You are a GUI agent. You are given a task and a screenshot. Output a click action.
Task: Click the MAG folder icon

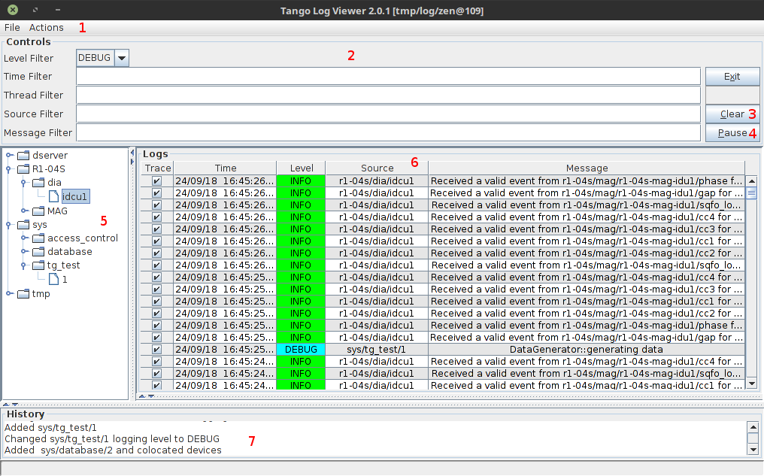[x=38, y=211]
